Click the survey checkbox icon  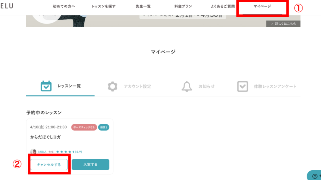tap(243, 86)
